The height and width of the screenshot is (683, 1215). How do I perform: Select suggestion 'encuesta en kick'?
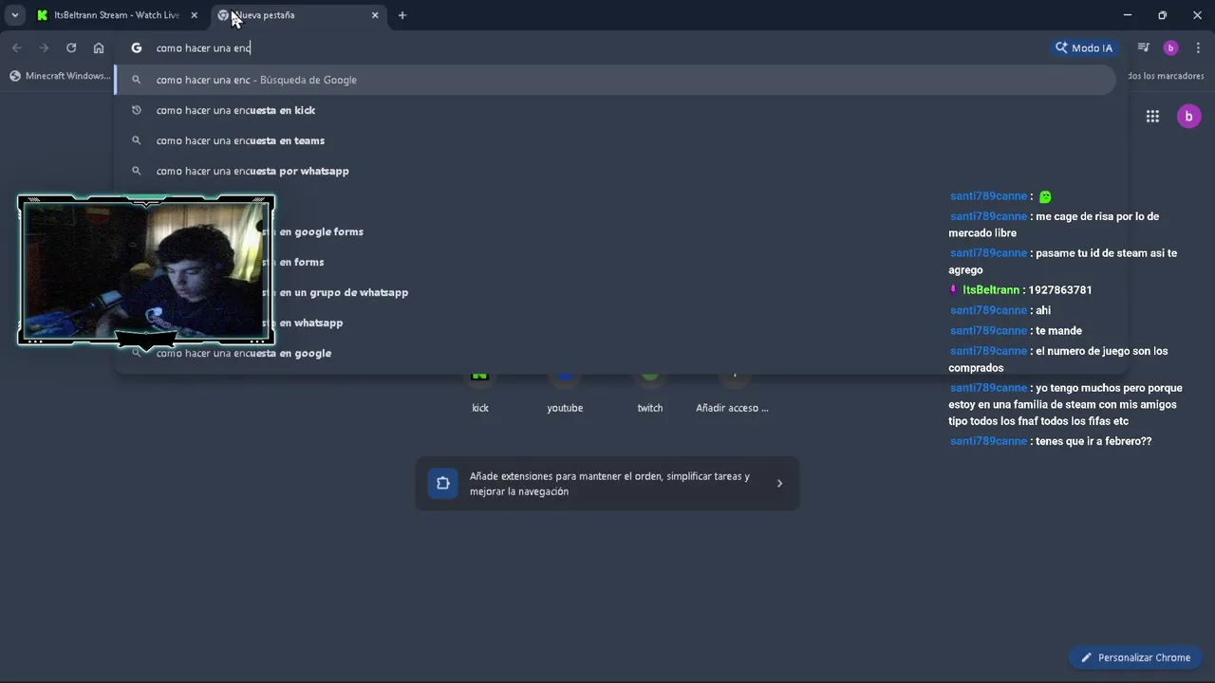(x=615, y=110)
